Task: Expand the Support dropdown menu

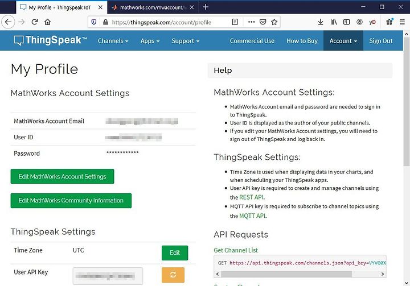Action: (186, 41)
